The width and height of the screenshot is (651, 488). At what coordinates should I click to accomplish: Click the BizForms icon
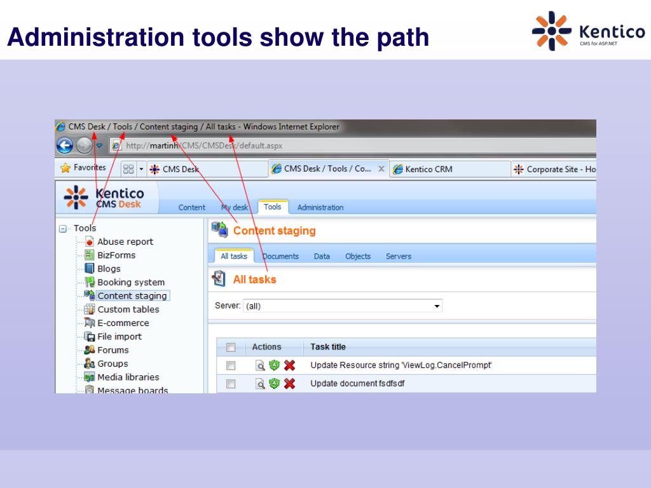click(89, 255)
